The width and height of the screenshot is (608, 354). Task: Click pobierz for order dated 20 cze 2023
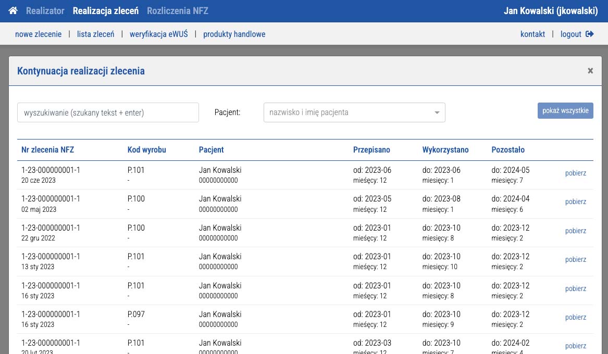point(575,173)
